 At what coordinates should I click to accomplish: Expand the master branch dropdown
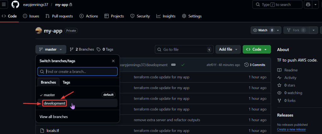[x=51, y=49]
